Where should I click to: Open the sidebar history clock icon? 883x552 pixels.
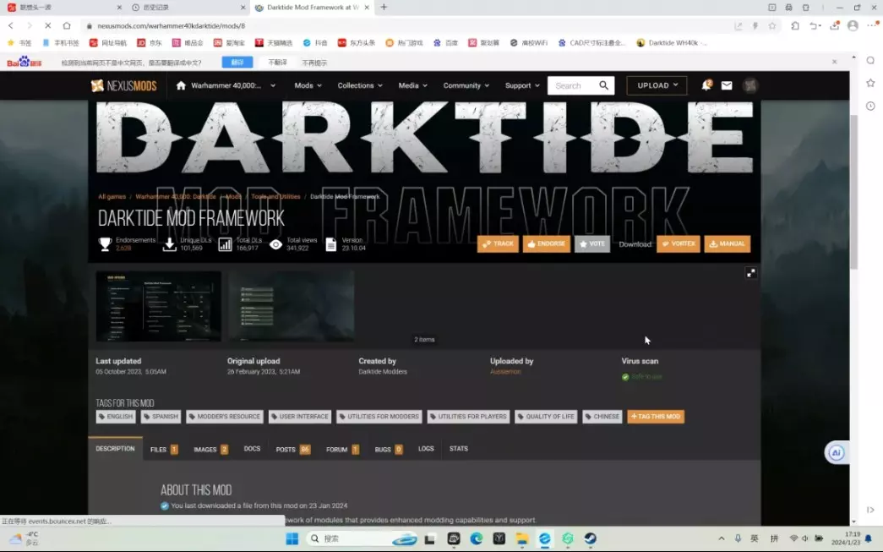(x=870, y=106)
